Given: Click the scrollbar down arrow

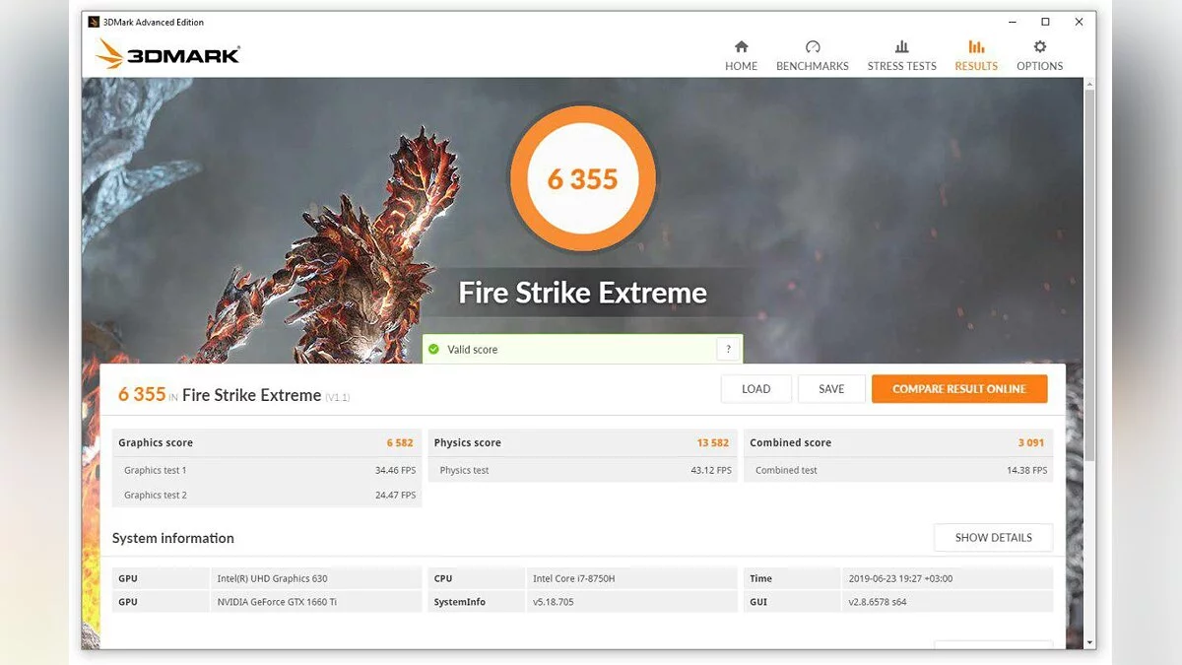Looking at the screenshot, I should (1088, 642).
